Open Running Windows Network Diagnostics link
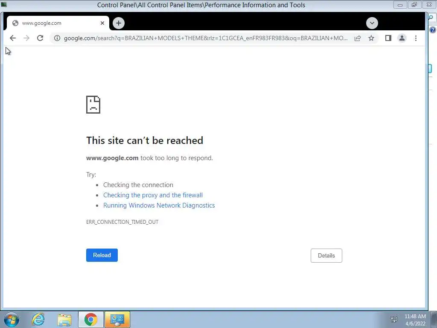Viewport: 437px width, 328px height. 159,205
